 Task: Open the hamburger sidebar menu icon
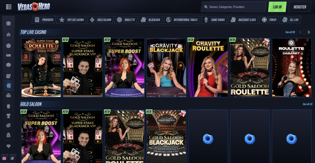point(9,7)
